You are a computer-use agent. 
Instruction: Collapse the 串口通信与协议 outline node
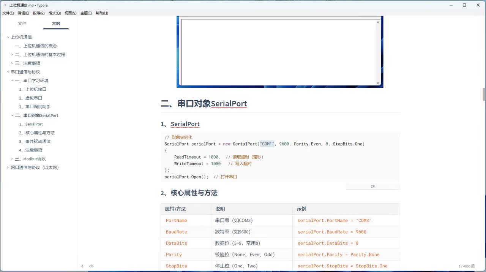click(x=8, y=72)
